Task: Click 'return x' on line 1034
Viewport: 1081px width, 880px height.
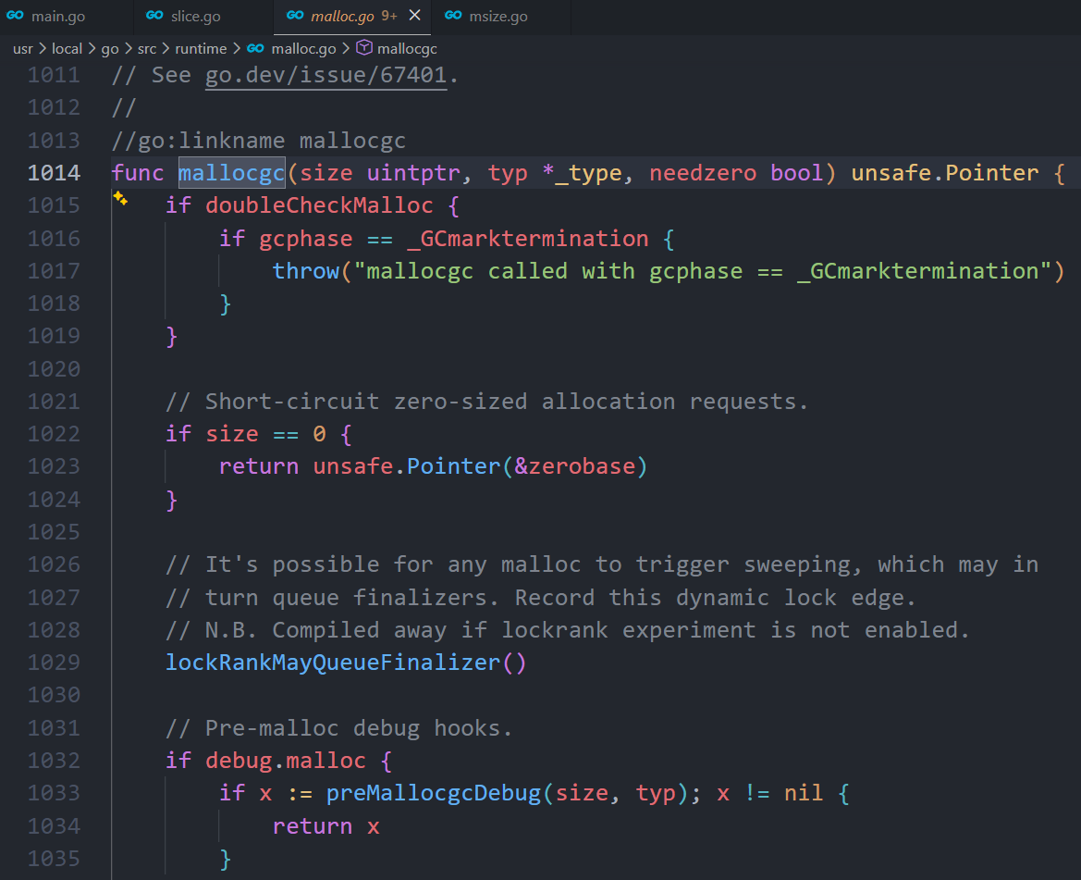Action: coord(326,826)
